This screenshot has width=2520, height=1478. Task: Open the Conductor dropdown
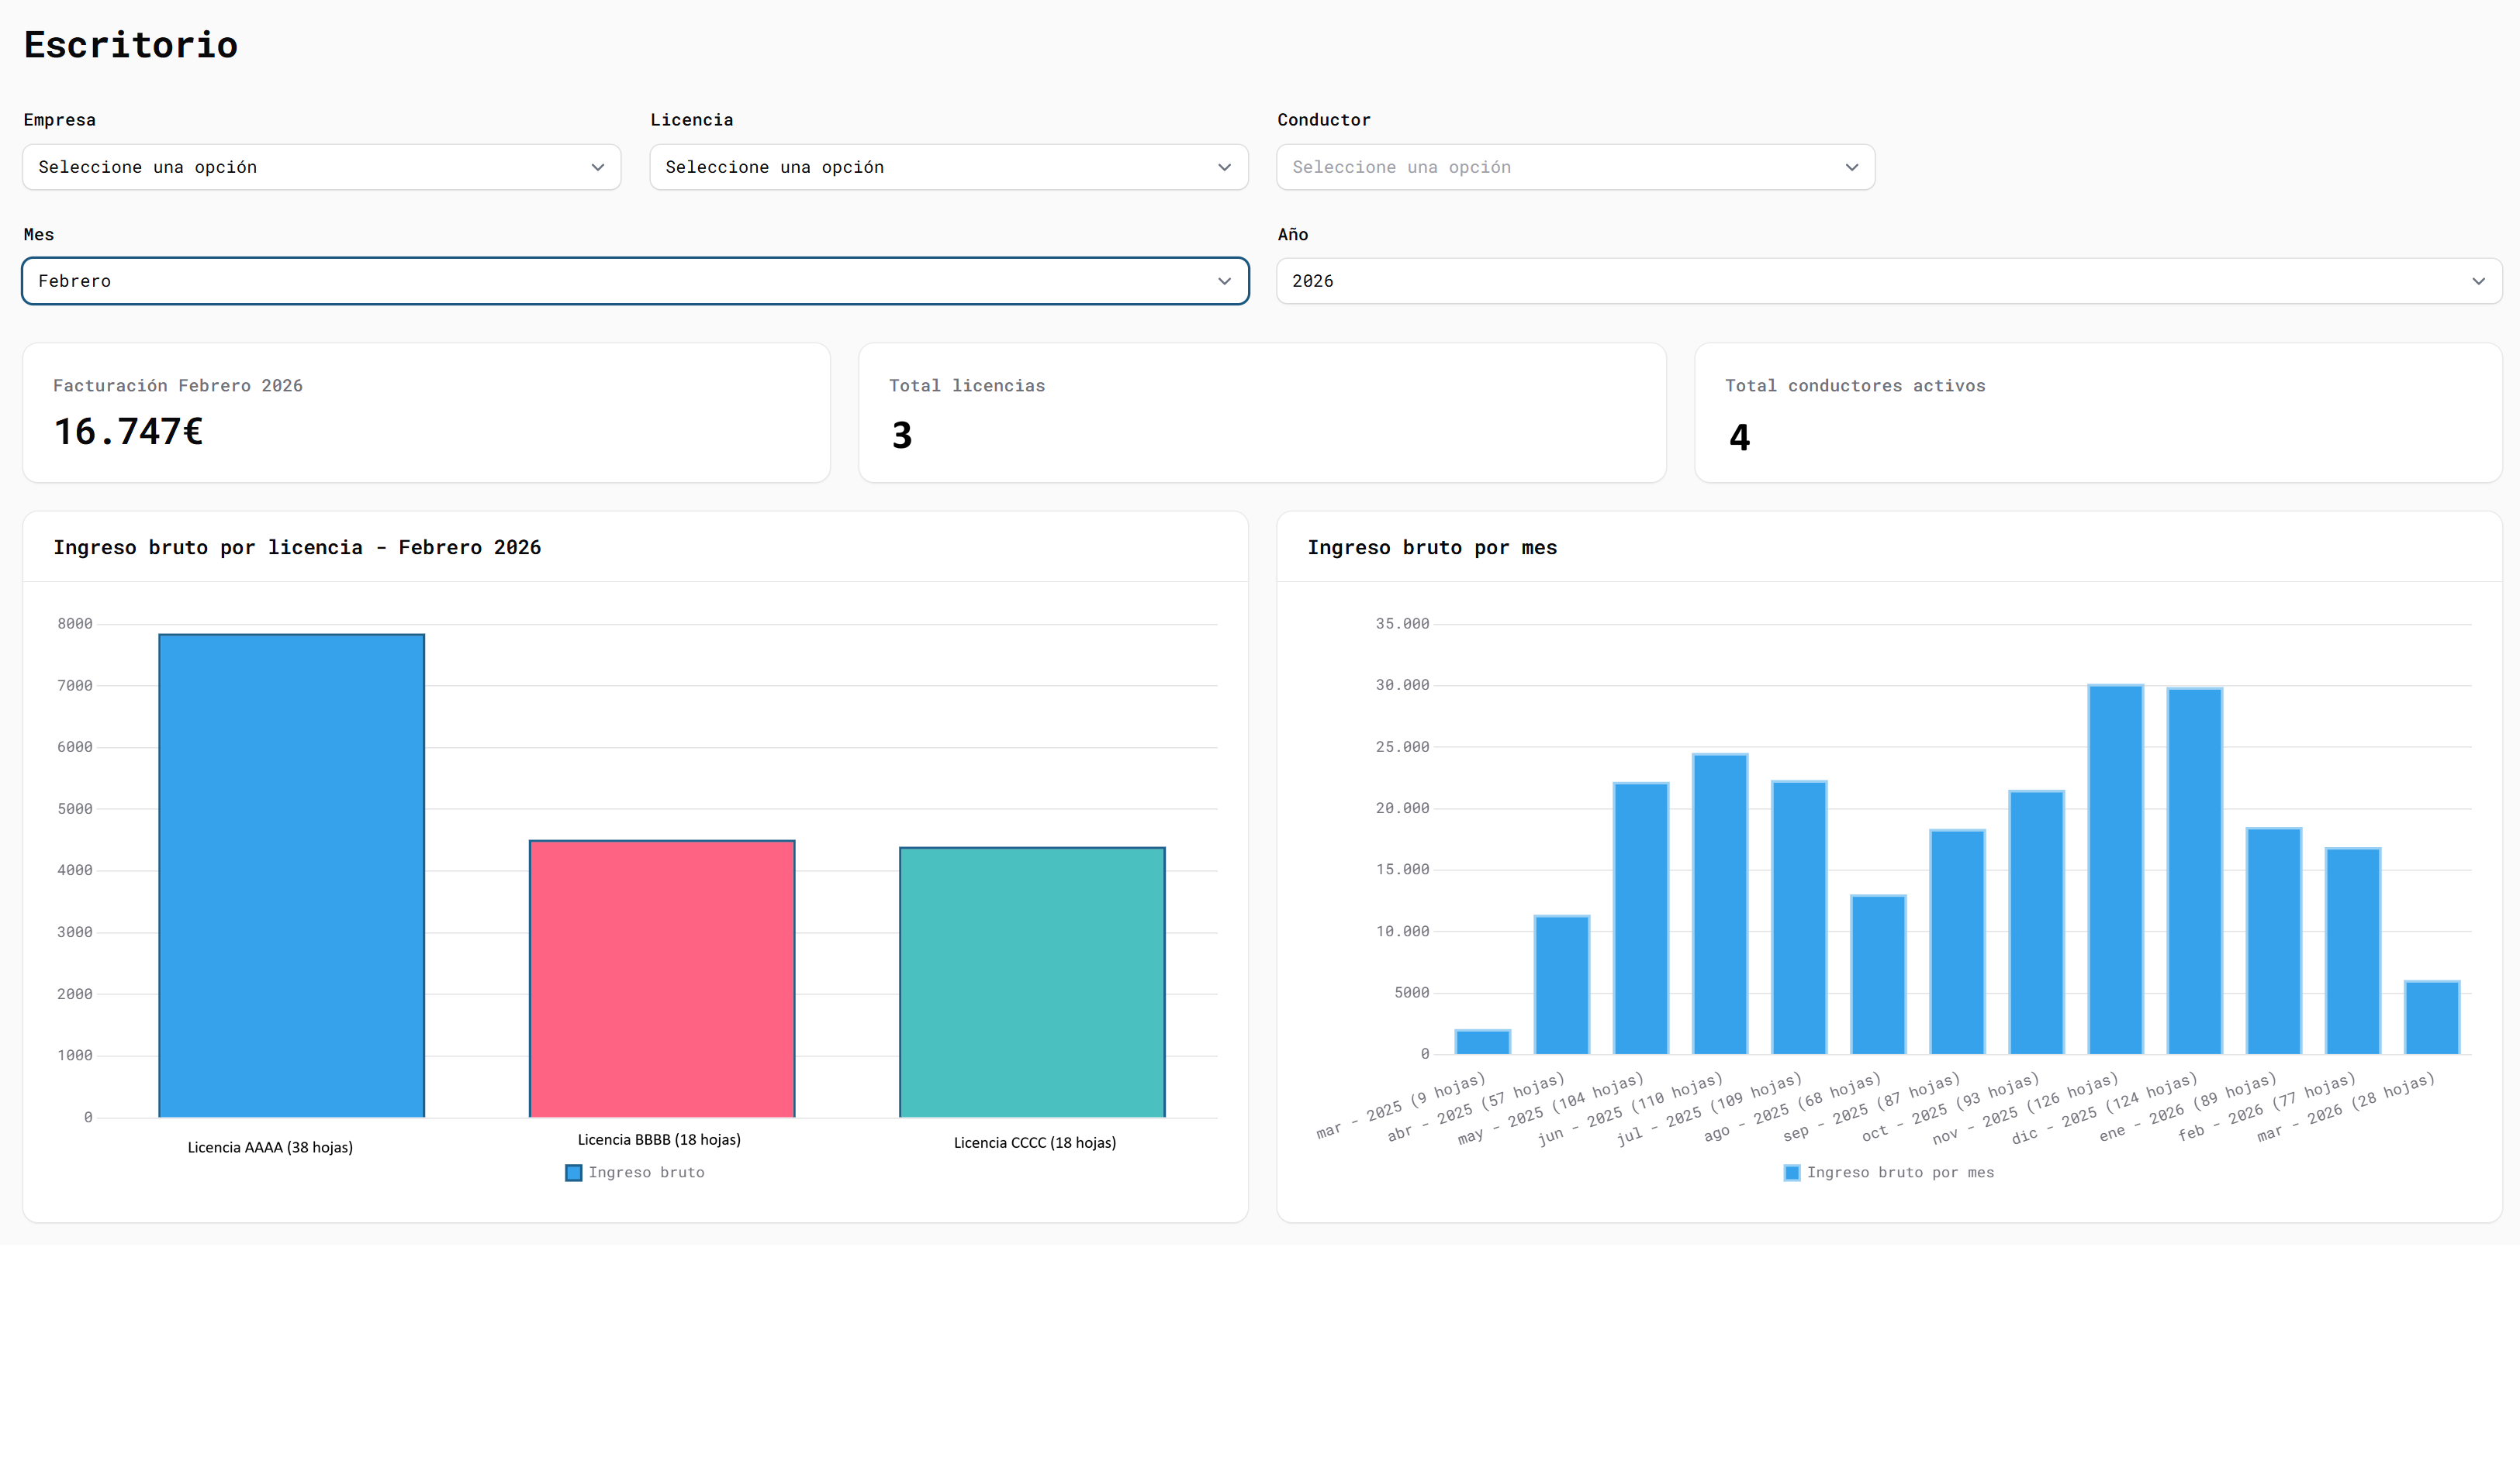point(1574,167)
